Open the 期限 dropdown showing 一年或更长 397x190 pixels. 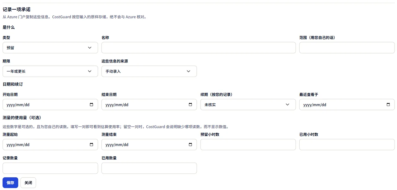pos(50,71)
